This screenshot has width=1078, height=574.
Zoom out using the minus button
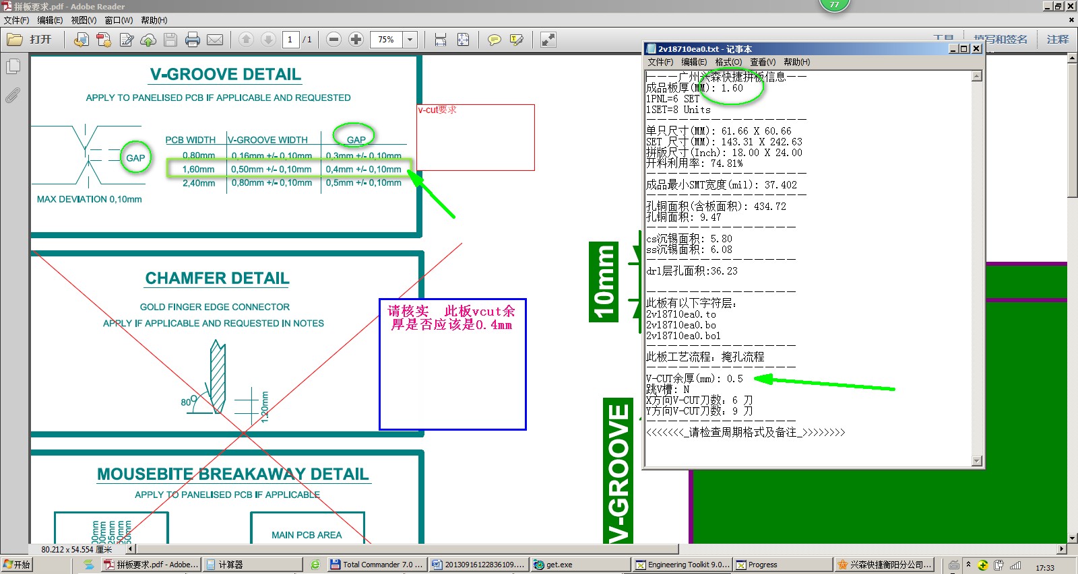pos(334,40)
